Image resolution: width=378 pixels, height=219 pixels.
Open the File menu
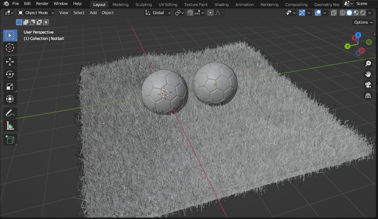click(x=16, y=4)
